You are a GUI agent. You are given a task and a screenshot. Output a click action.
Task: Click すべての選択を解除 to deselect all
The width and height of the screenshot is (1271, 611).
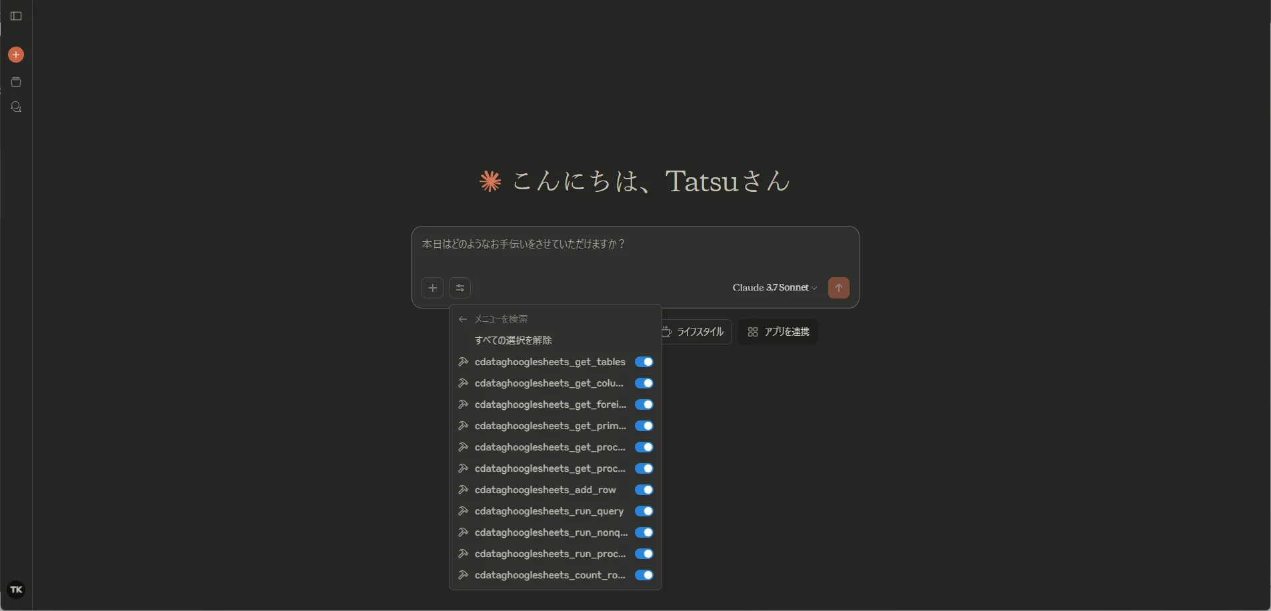tap(513, 340)
